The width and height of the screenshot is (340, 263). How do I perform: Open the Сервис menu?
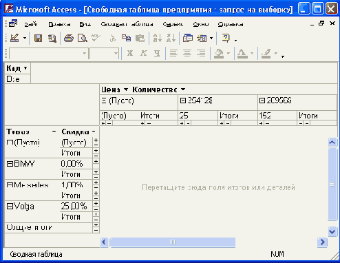point(173,24)
